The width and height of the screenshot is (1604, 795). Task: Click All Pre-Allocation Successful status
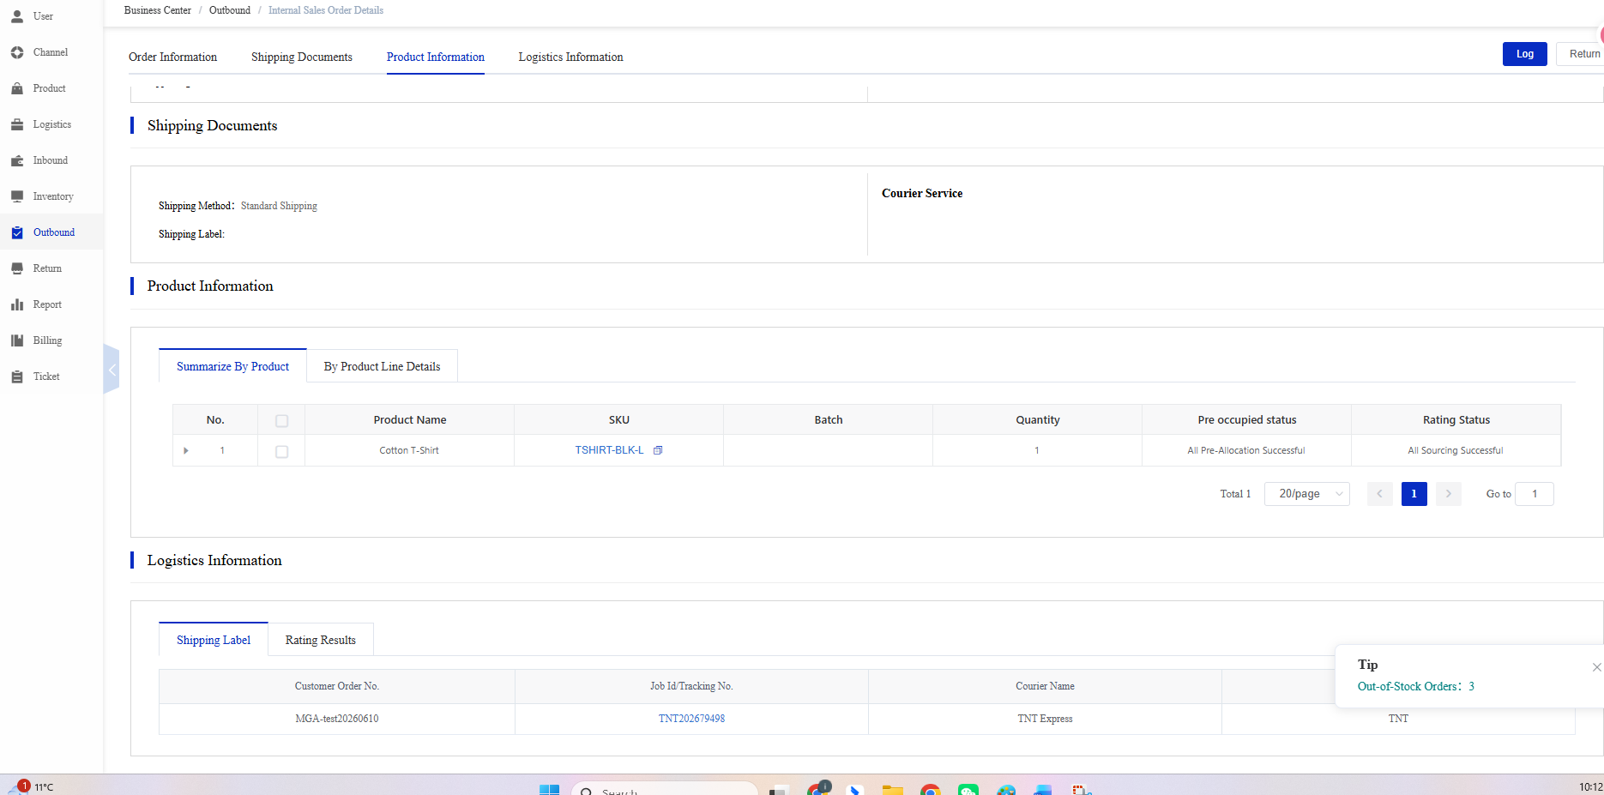(x=1245, y=450)
